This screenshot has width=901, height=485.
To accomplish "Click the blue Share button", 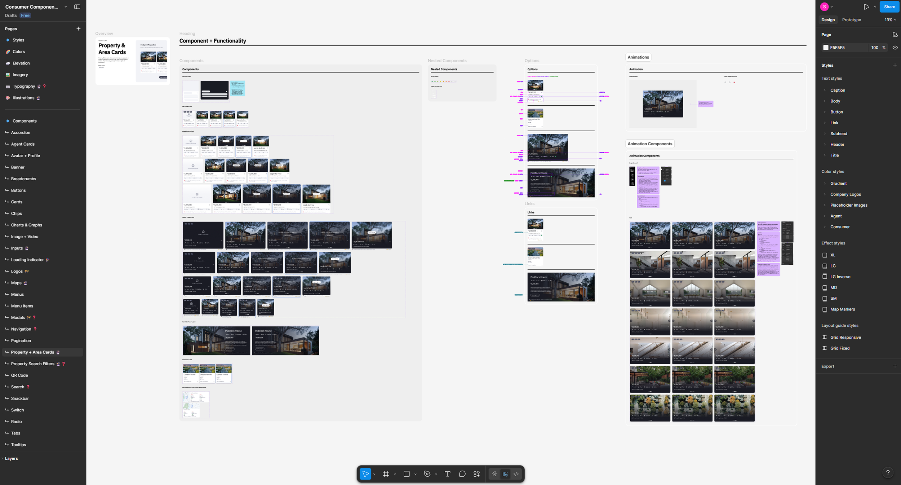I will coord(889,7).
